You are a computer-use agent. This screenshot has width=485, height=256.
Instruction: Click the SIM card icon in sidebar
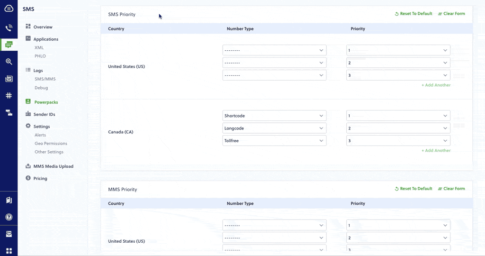point(9,79)
